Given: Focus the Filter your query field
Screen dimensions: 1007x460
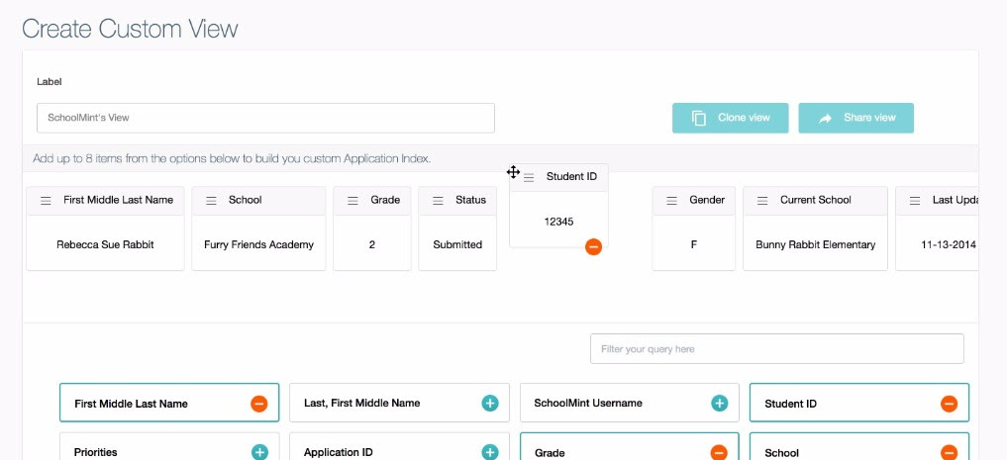Looking at the screenshot, I should point(777,348).
